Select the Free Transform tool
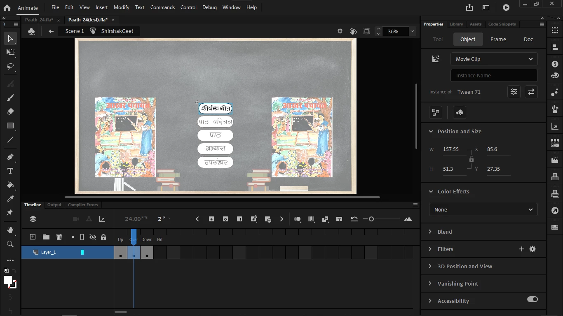The image size is (563, 316). [10, 52]
